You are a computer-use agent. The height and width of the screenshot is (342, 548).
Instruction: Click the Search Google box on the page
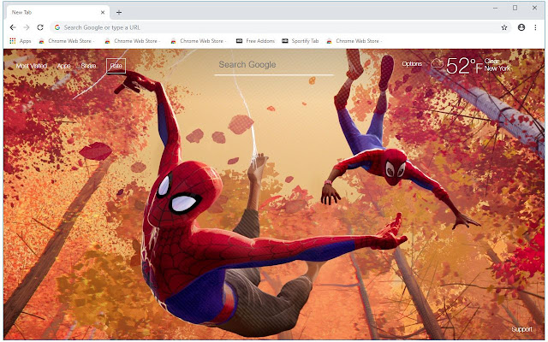coord(274,65)
